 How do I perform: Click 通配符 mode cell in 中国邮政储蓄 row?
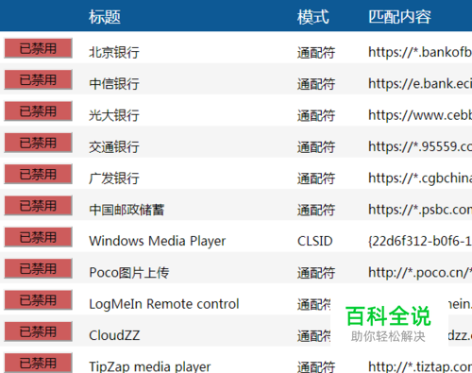[x=316, y=210]
